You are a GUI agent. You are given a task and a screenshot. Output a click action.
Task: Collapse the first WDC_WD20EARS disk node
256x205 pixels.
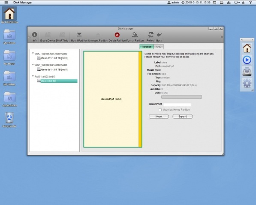[x=33, y=53]
